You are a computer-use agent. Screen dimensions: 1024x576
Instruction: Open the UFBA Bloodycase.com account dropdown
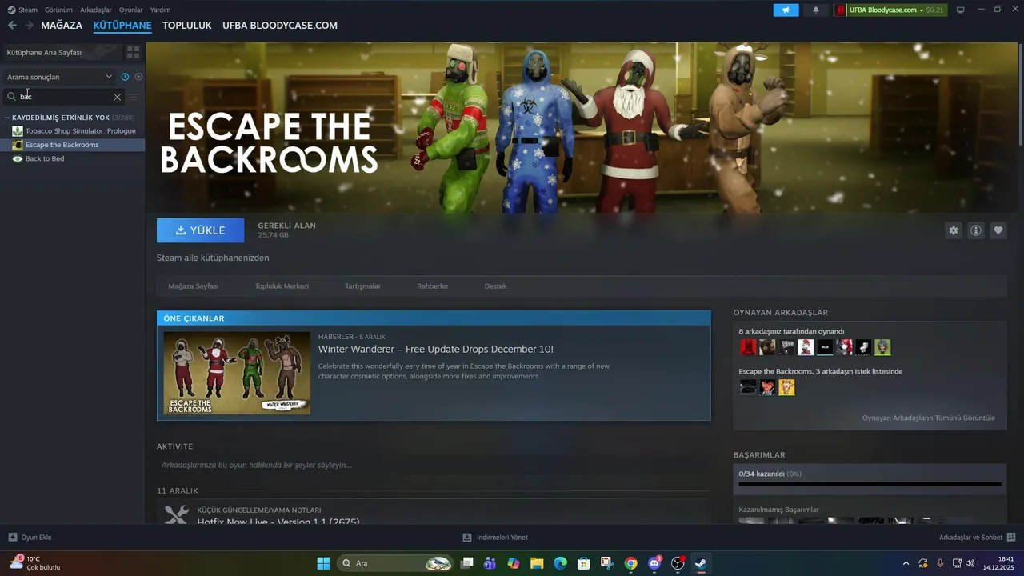click(x=890, y=10)
